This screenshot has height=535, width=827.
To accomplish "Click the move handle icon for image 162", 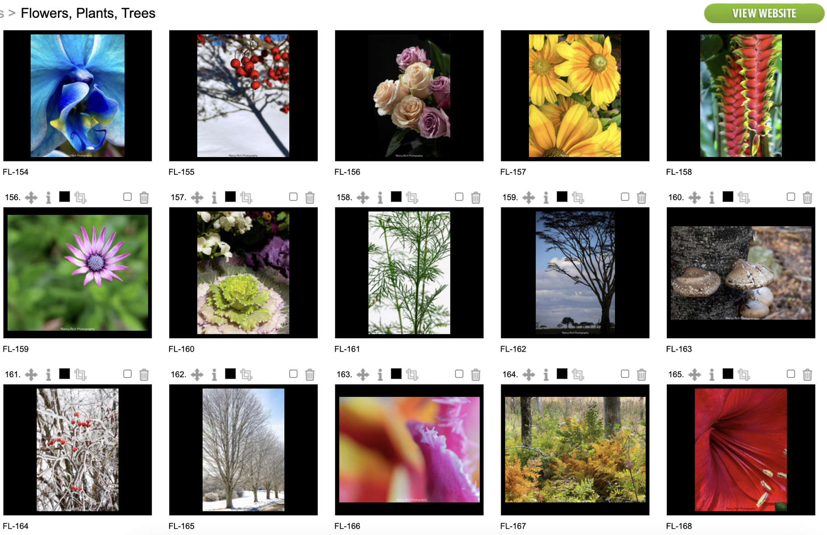I will pyautogui.click(x=197, y=374).
